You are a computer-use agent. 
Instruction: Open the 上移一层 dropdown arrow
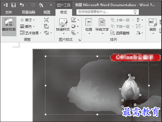[x=133, y=20]
